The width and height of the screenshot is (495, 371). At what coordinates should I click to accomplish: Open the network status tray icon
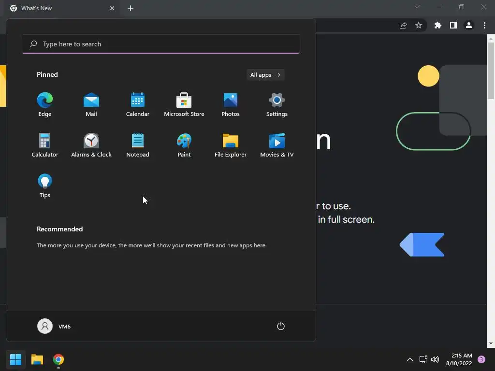coord(423,359)
